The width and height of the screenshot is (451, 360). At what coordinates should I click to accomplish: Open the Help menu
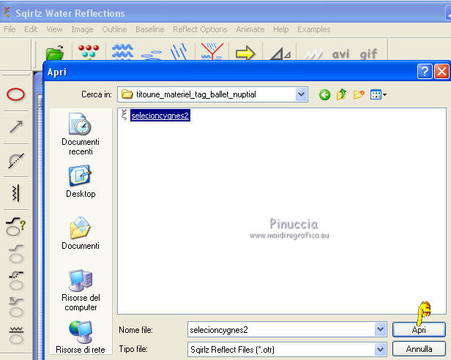281,29
